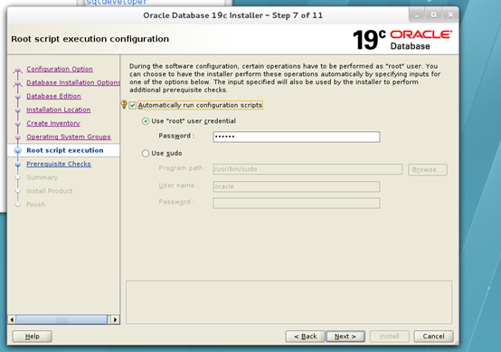
Task: Click the Next > button
Action: 345,337
